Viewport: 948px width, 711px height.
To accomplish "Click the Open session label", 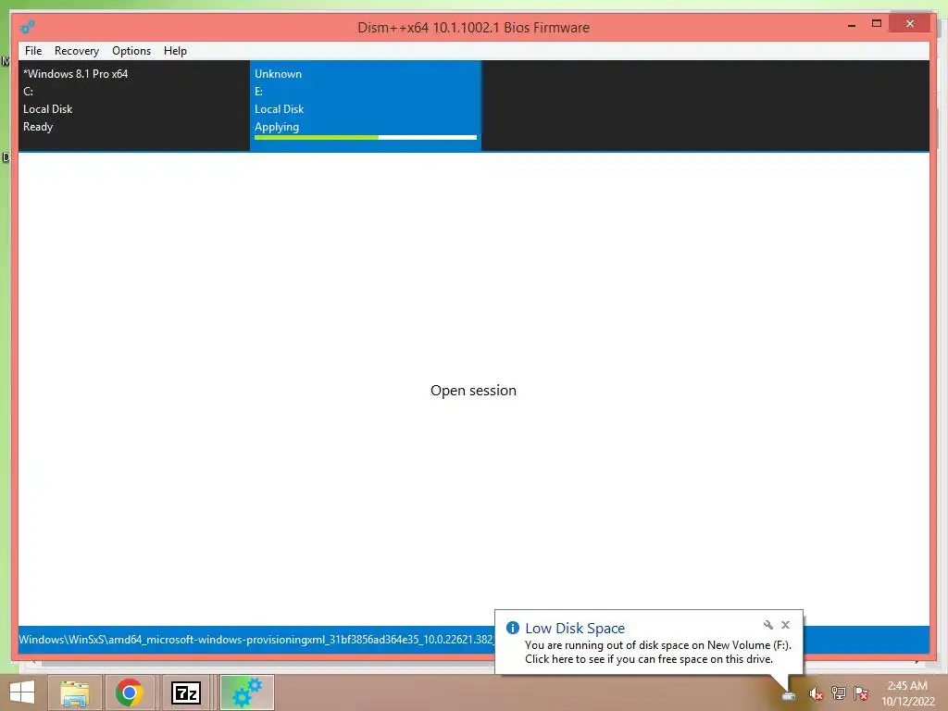I will (473, 391).
